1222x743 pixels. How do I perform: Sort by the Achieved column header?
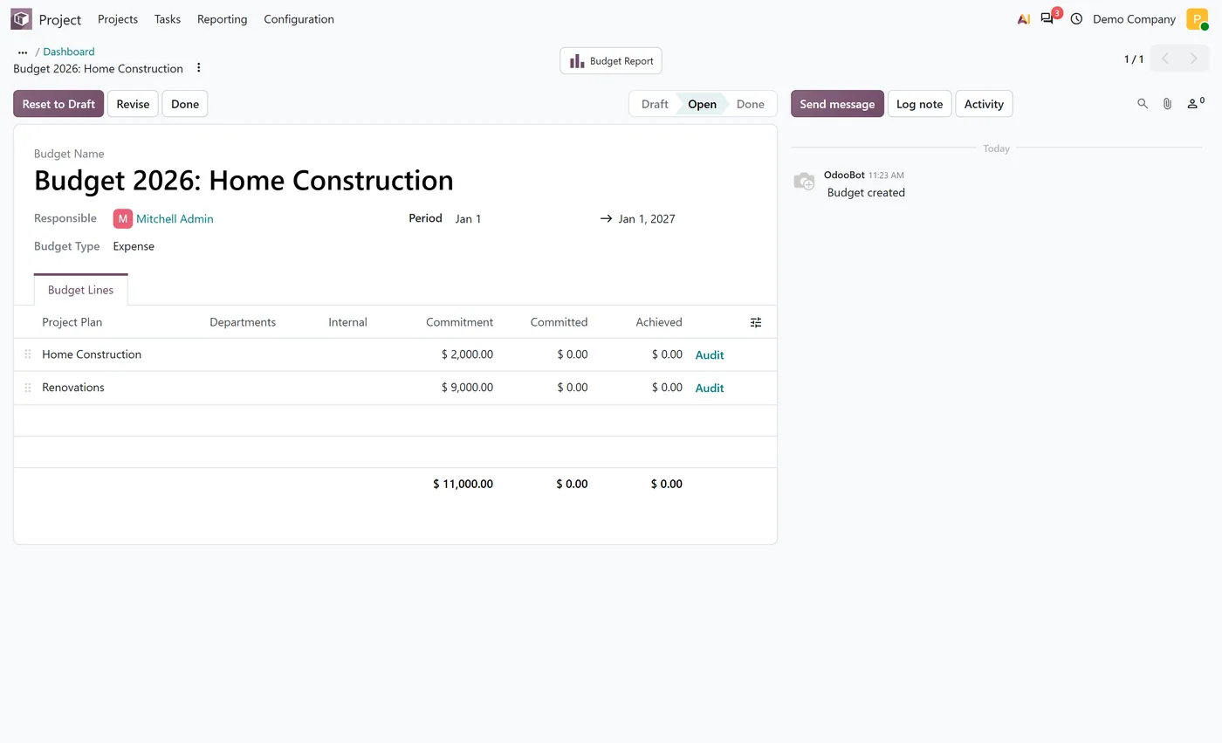[659, 322]
